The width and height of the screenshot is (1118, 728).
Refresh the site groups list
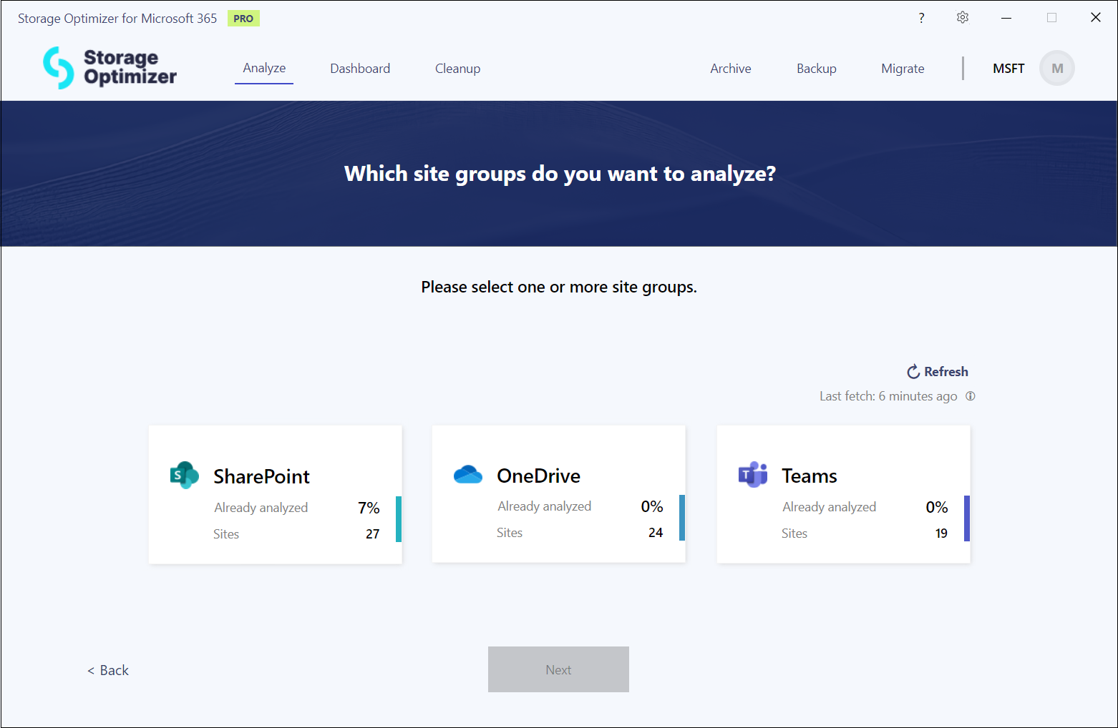[x=938, y=372]
